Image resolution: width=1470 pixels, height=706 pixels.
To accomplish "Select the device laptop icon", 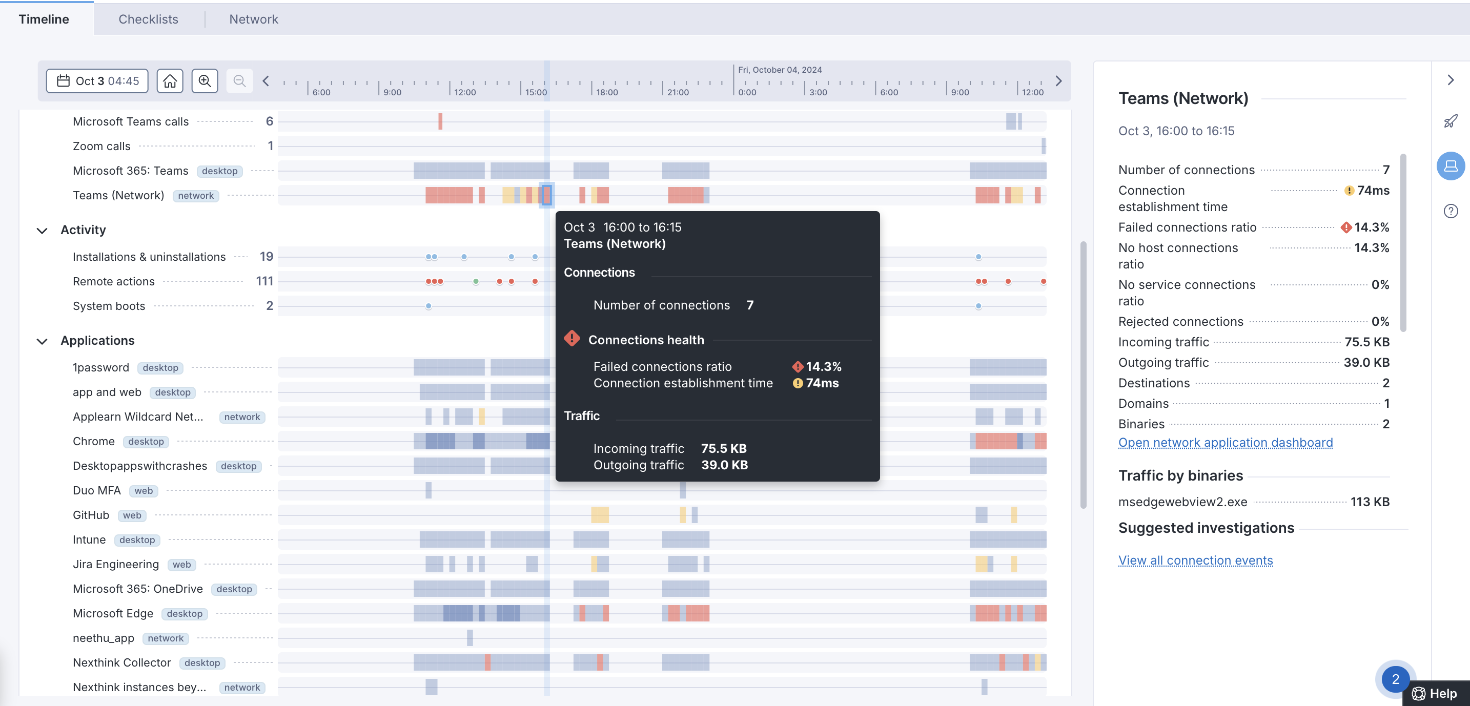I will (x=1450, y=166).
